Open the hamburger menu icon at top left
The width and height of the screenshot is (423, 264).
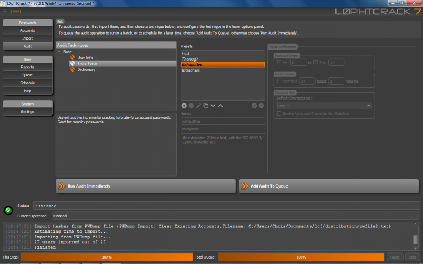[5, 10]
